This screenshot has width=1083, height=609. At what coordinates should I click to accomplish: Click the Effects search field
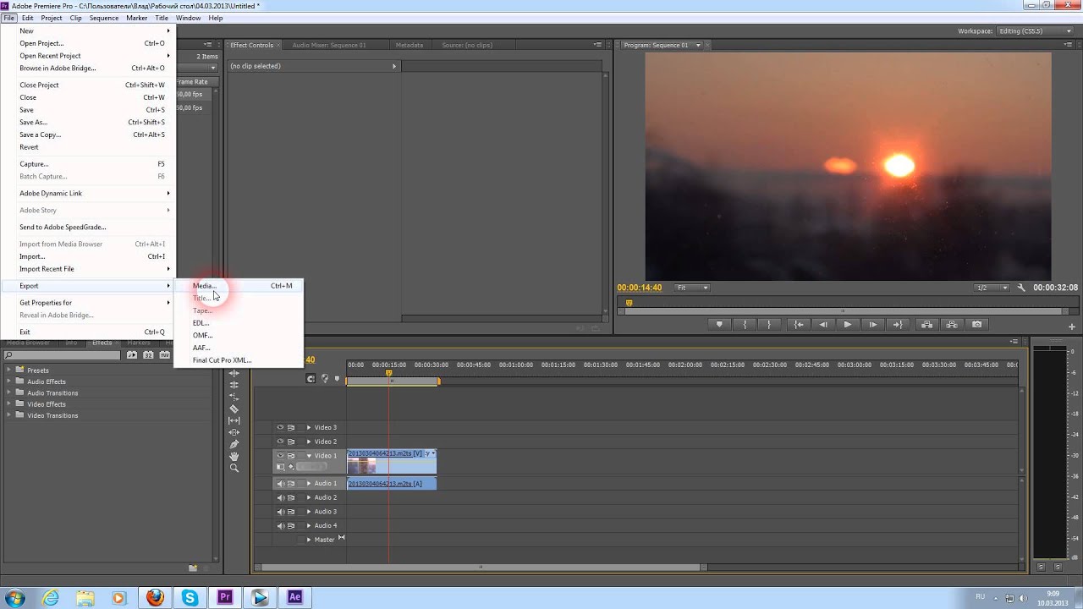63,355
